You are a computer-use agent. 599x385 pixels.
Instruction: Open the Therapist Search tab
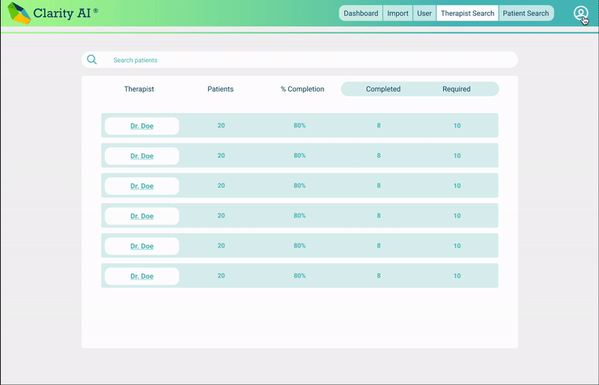pos(467,13)
